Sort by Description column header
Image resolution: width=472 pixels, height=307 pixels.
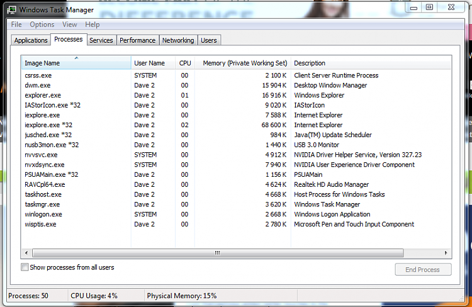[371, 63]
